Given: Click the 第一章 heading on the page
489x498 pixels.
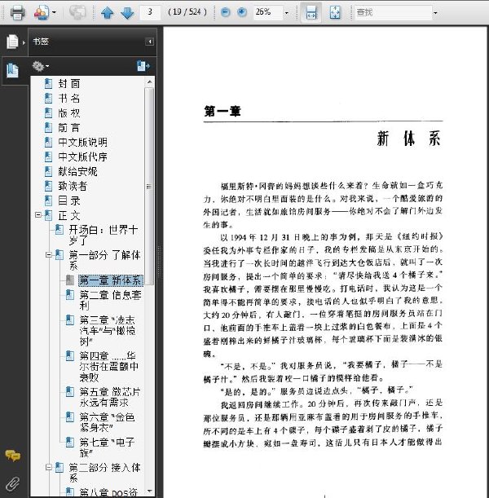Looking at the screenshot, I should coord(222,111).
